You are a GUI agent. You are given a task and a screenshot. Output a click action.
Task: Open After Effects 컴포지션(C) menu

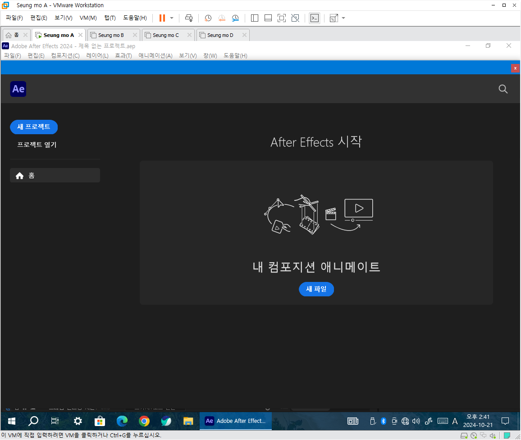(x=65, y=55)
